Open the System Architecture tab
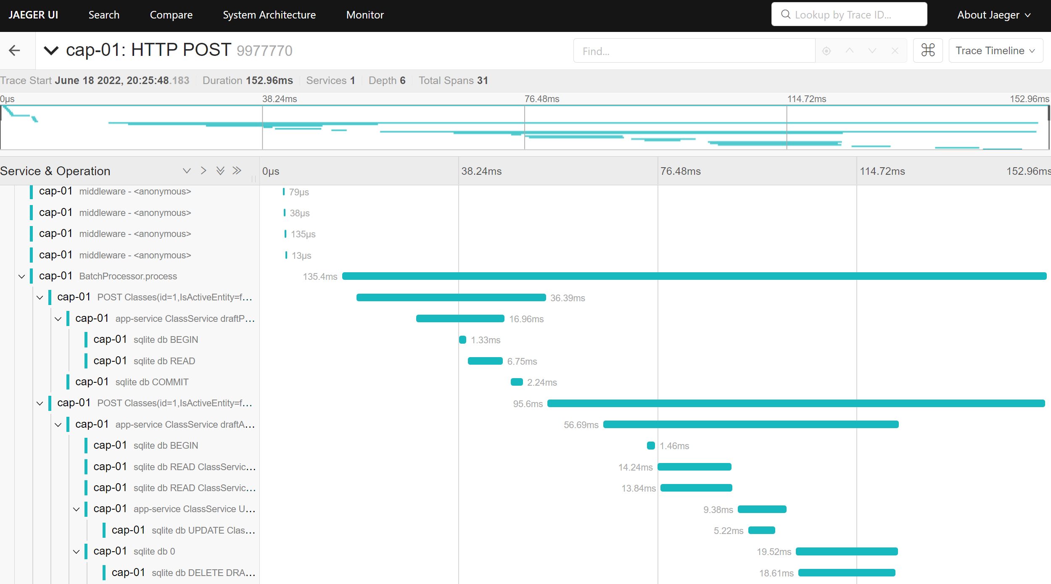Screen dimensions: 1051x584 coord(268,14)
